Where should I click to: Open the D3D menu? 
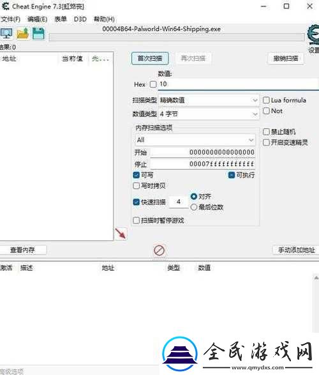tap(80, 19)
